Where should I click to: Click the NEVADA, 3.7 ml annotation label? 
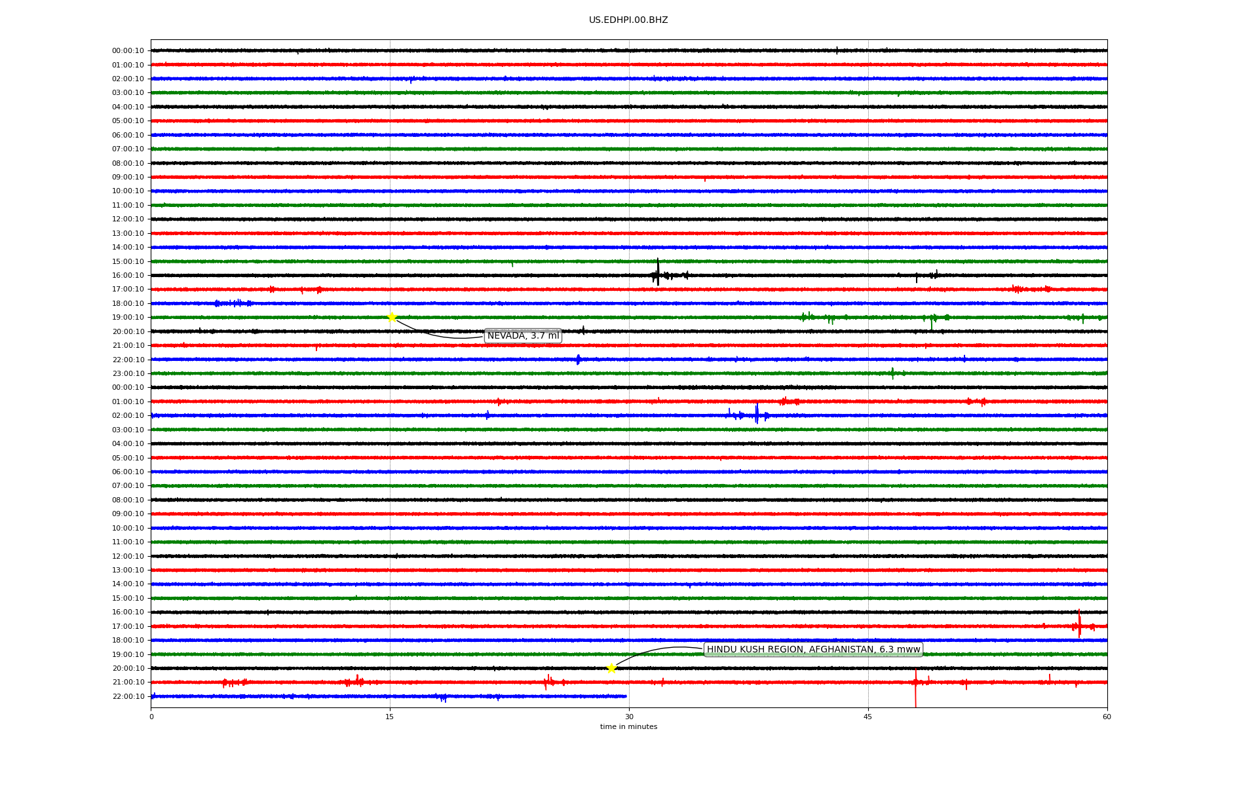(523, 336)
